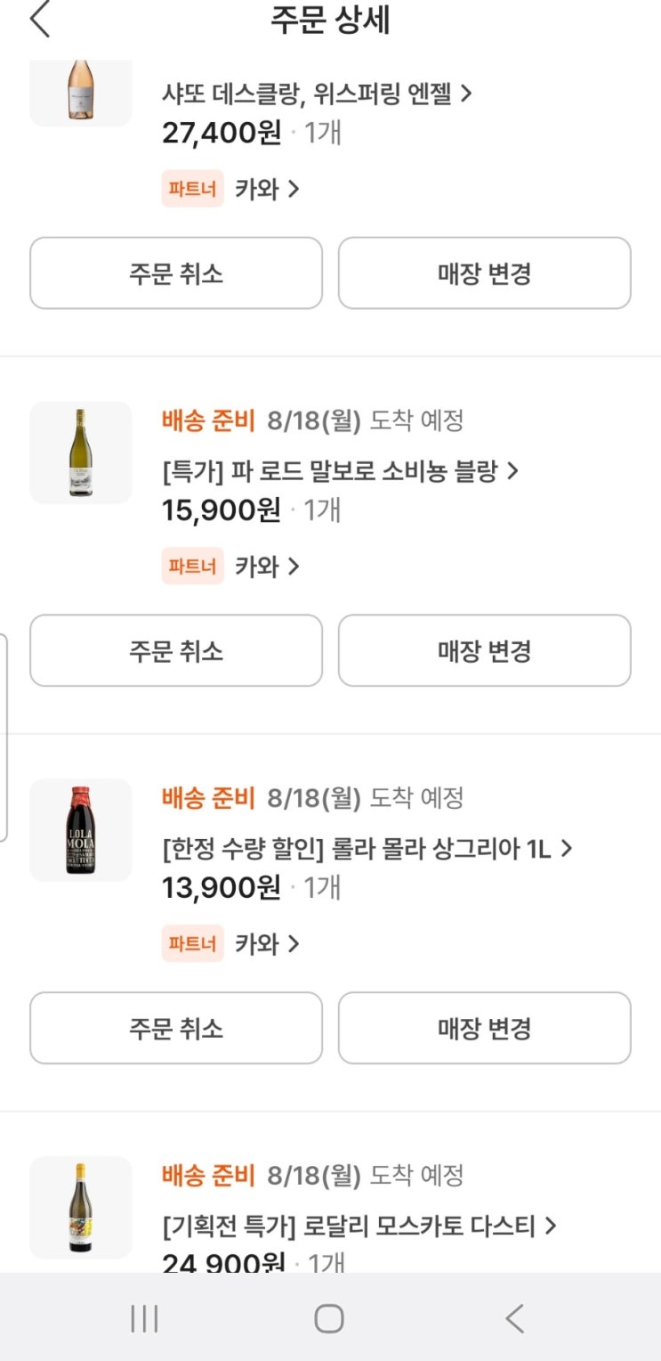Open 롤라 몰라 상그리아 1L product link
The image size is (661, 1361).
[367, 849]
